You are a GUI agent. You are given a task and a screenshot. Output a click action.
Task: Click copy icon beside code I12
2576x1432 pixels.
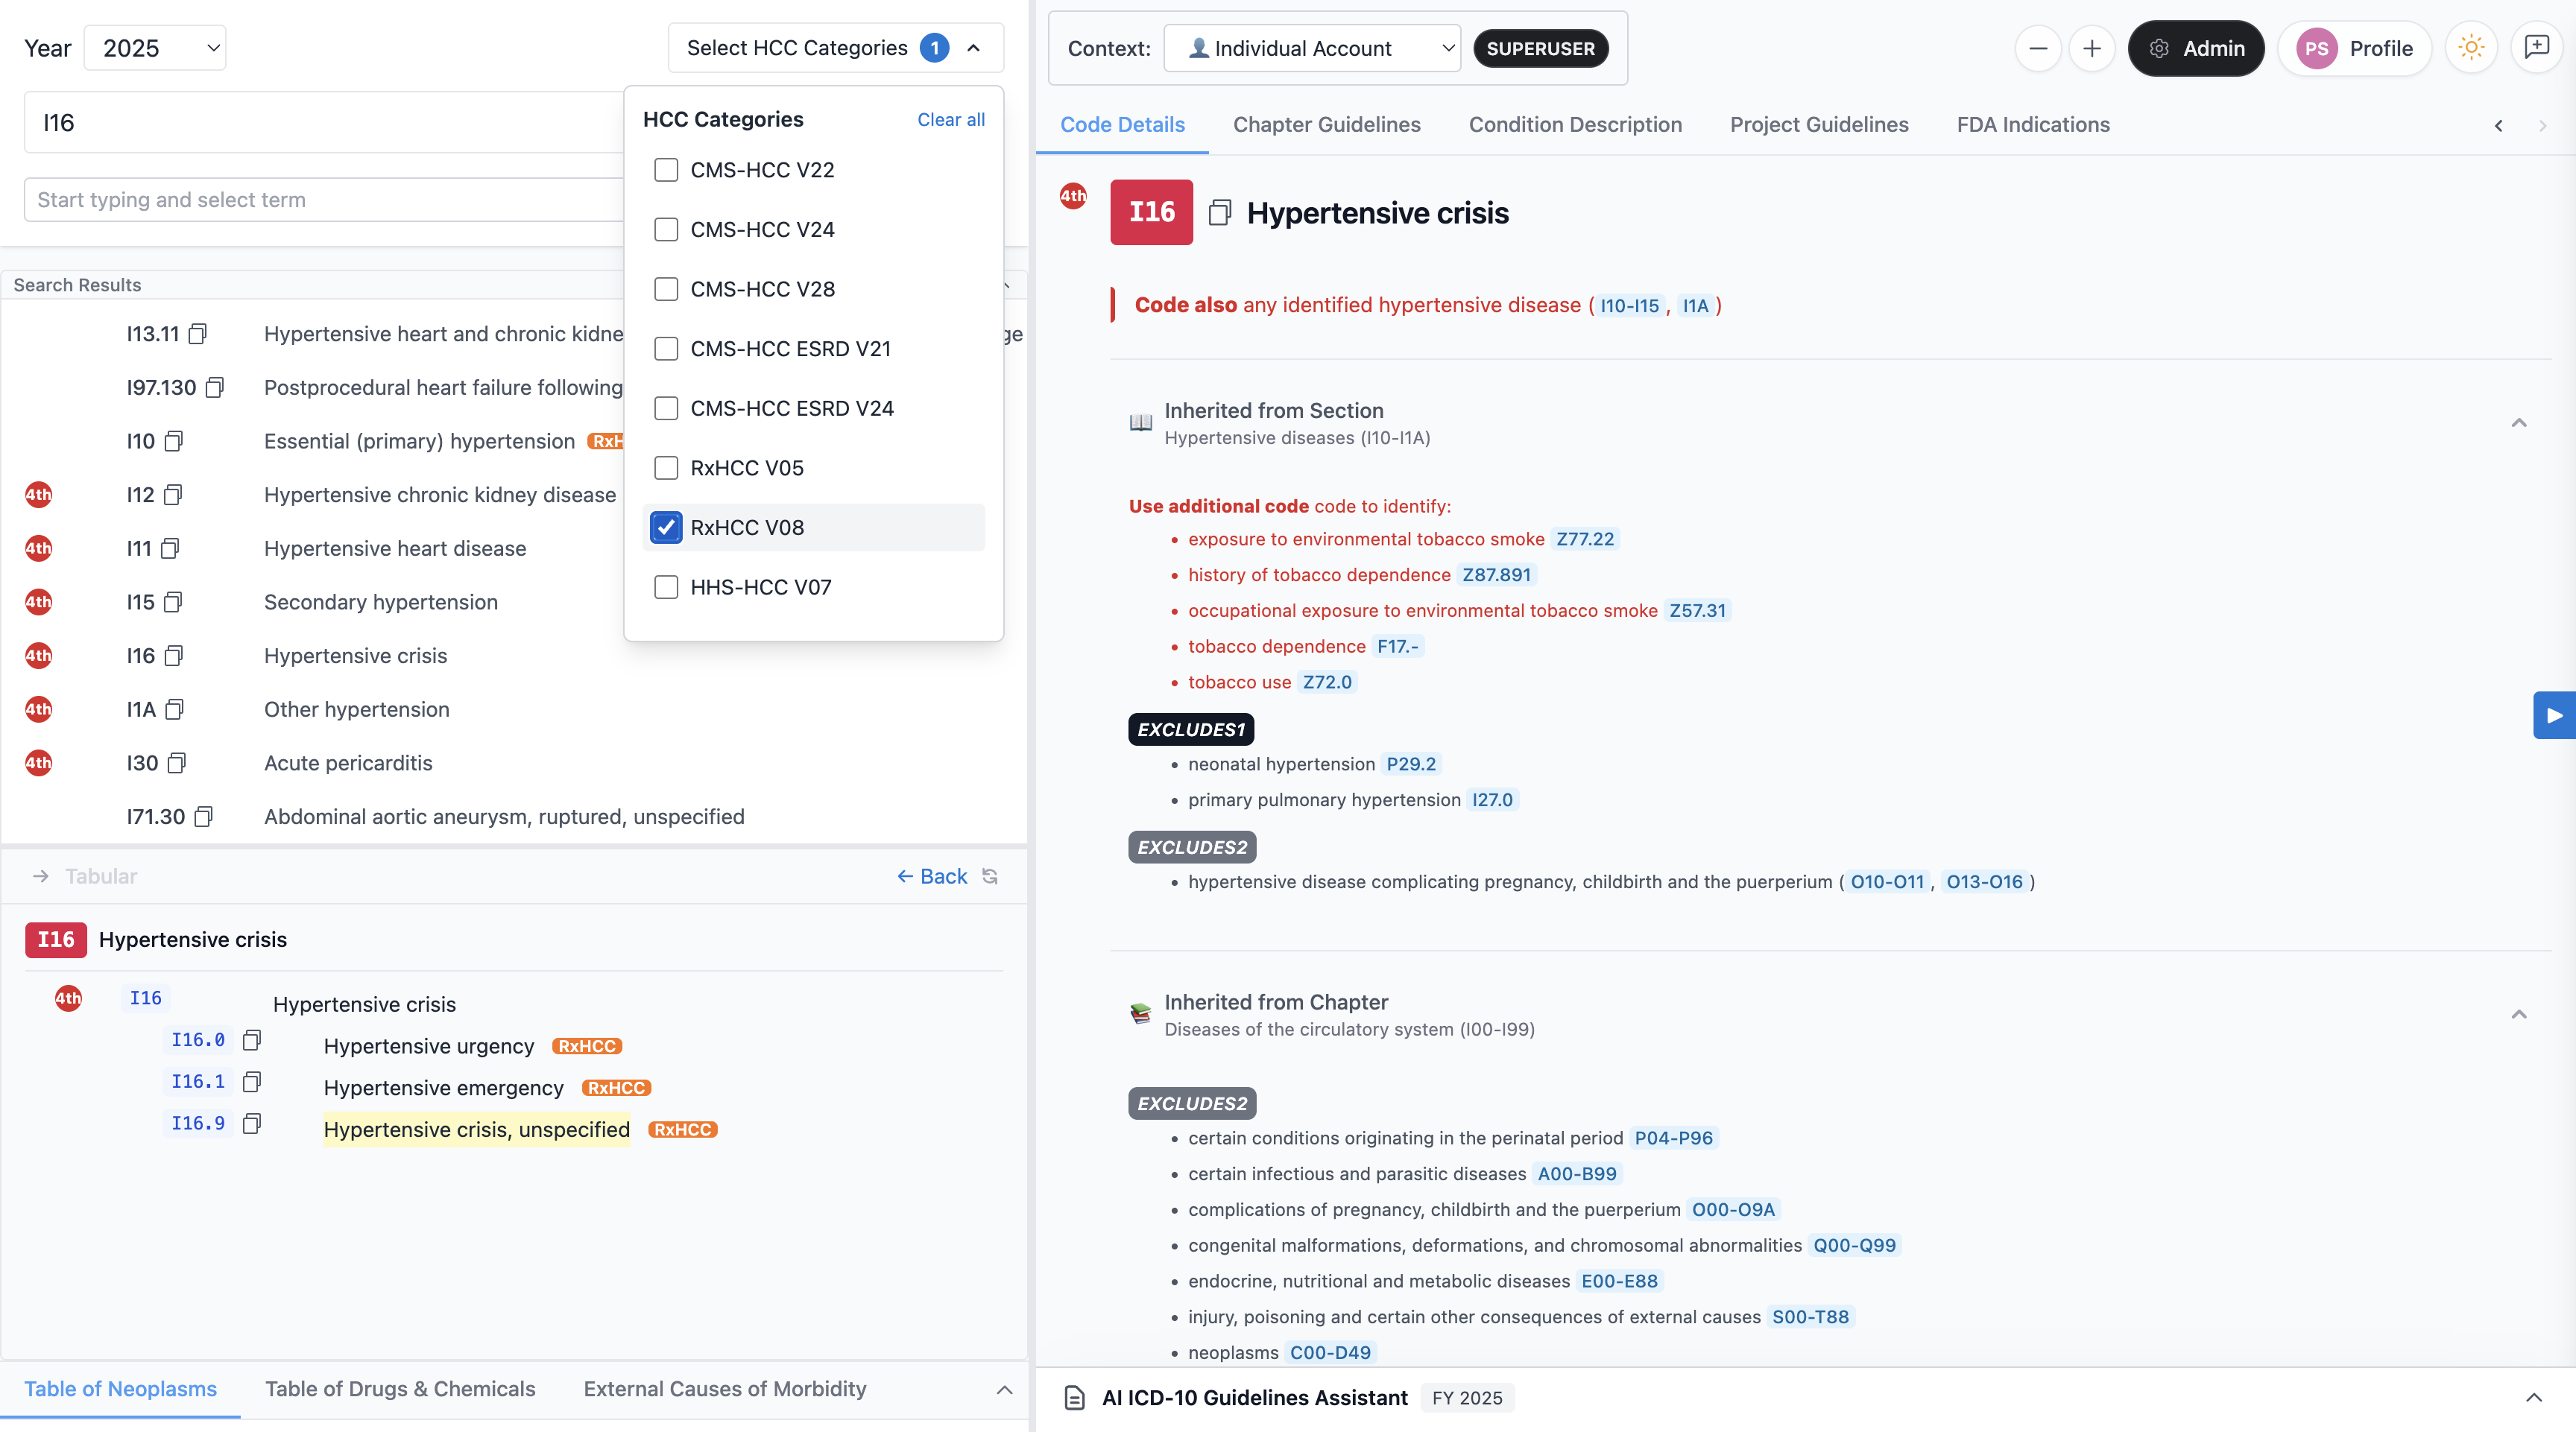point(173,495)
